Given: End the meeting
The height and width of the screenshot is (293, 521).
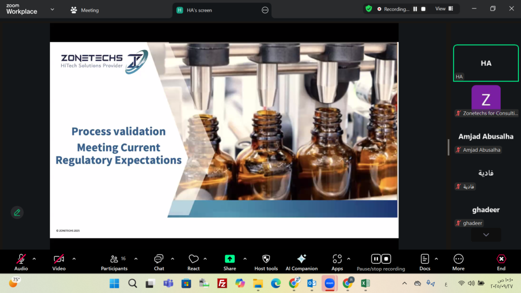Looking at the screenshot, I should point(501,262).
